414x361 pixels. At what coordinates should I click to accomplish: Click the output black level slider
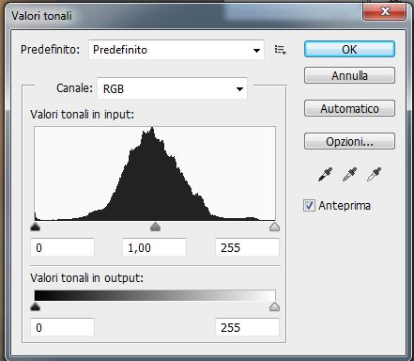coord(36,306)
